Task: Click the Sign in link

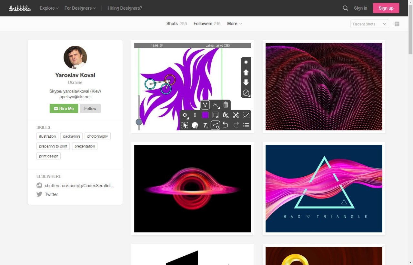Action: (360, 8)
